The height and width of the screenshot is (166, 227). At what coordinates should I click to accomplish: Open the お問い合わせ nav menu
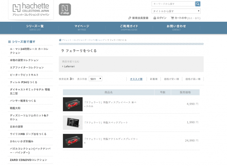[176, 27]
